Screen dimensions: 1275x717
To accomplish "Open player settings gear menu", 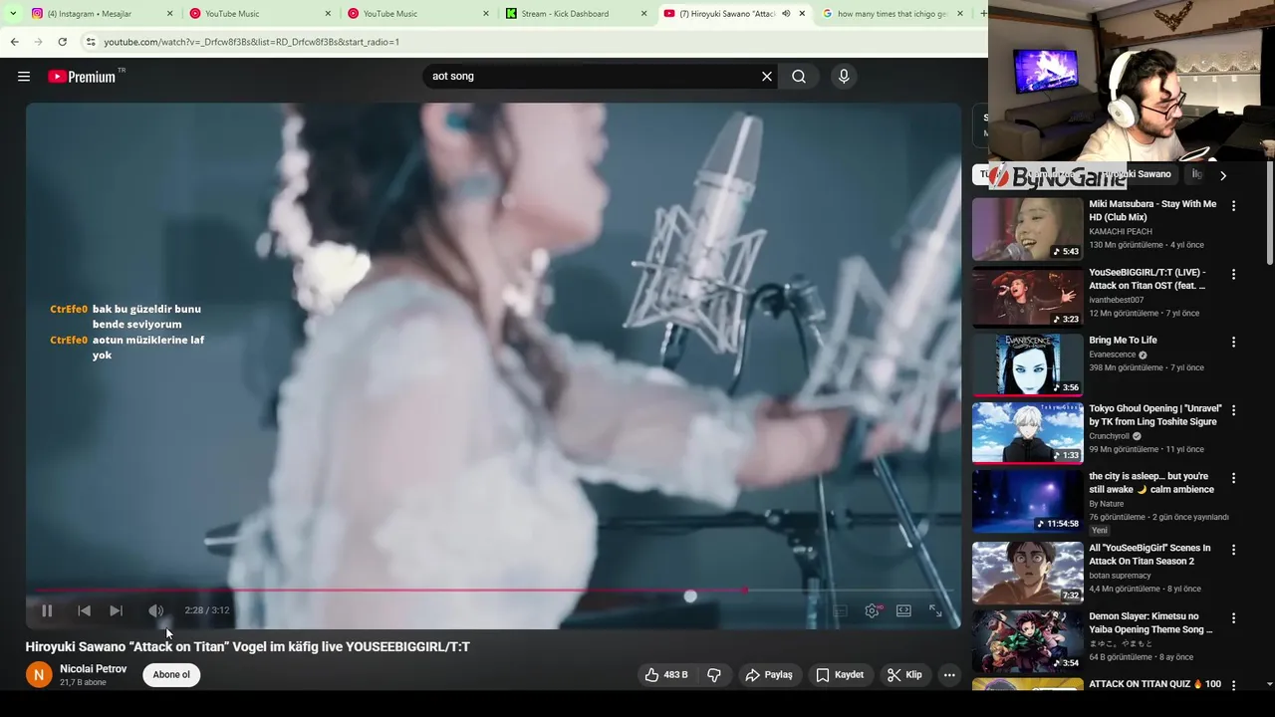I will pos(872,610).
